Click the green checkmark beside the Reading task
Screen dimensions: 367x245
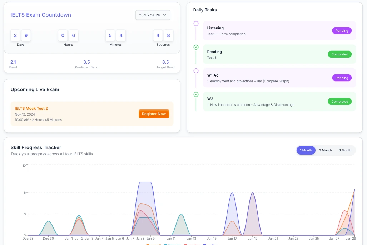(195, 46)
